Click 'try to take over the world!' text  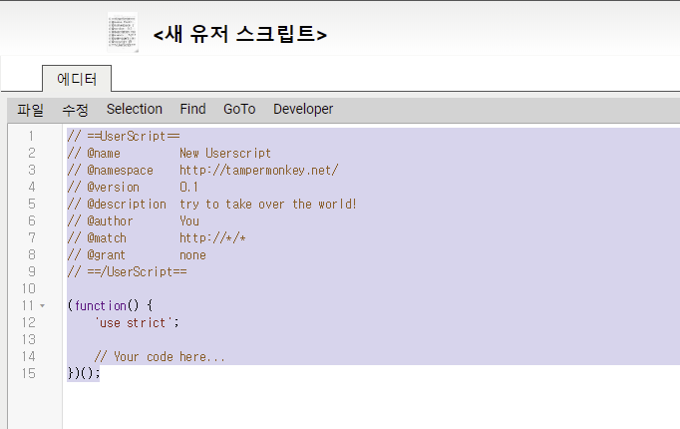(268, 204)
